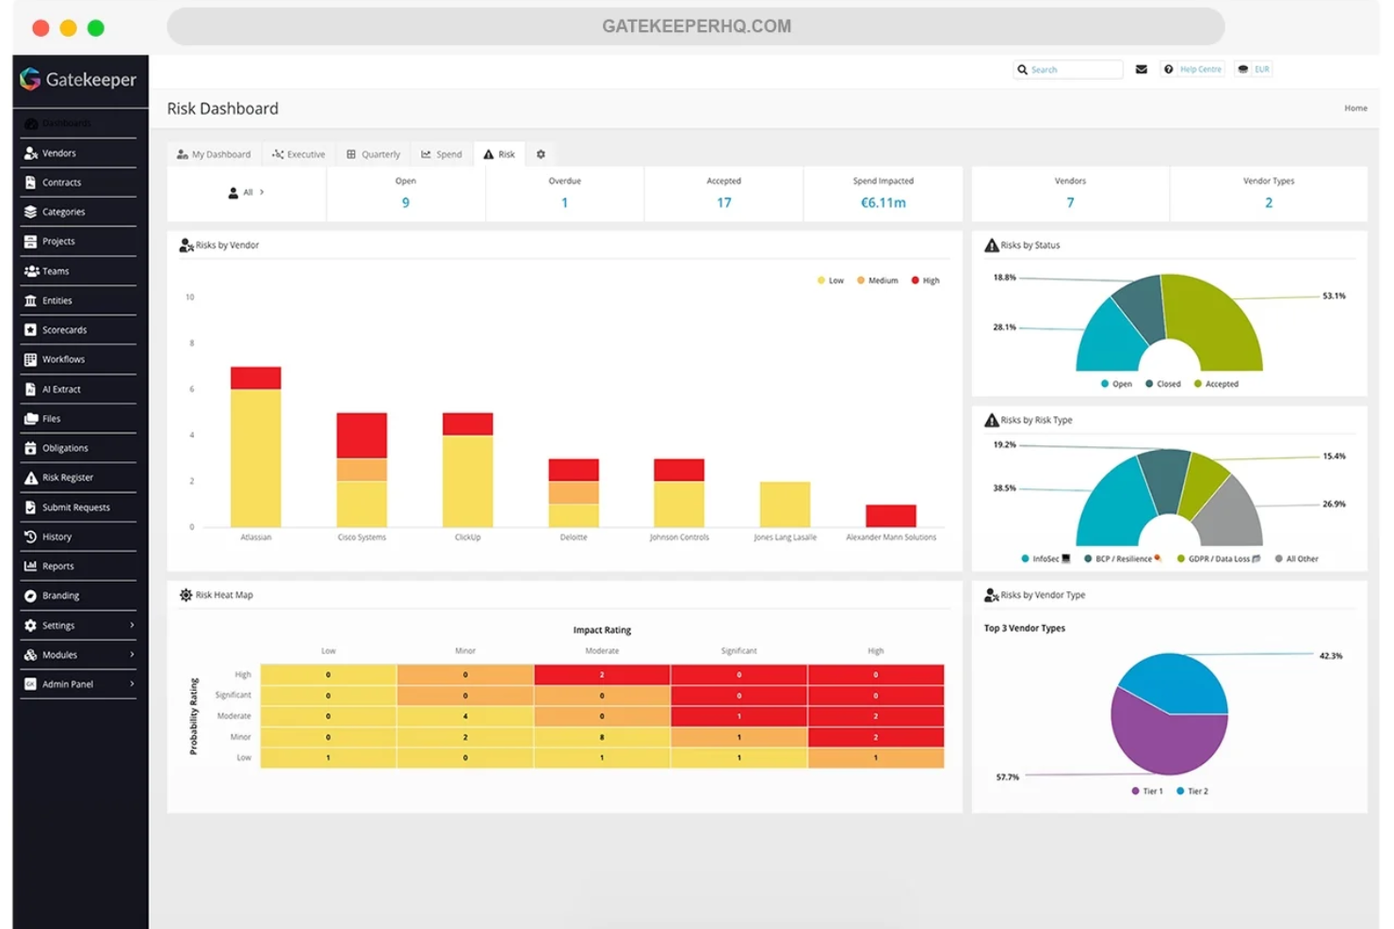The width and height of the screenshot is (1394, 929).
Task: Click the Spend Impacted value €6.11m
Action: coord(883,202)
